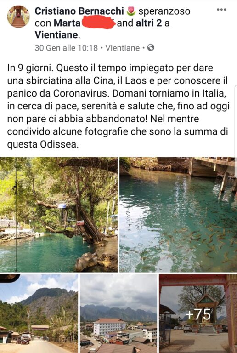Click the post text about Coronavirus
237x353 pixels.
118,106
